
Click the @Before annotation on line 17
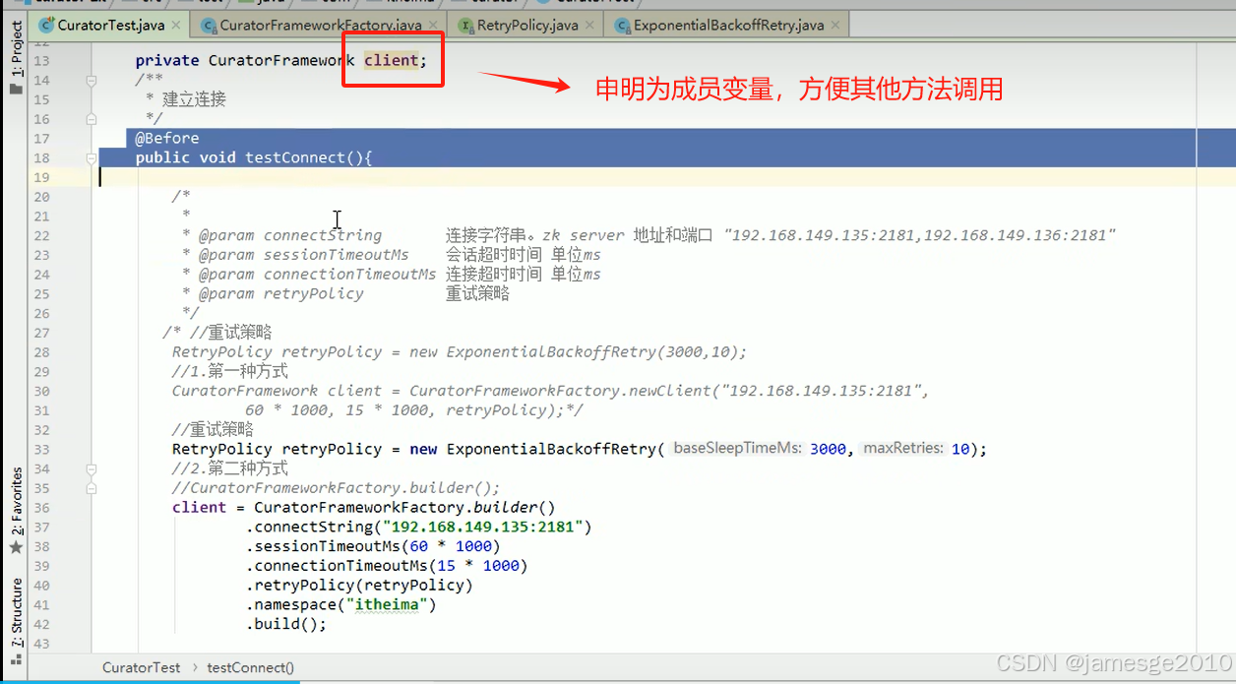pos(167,139)
